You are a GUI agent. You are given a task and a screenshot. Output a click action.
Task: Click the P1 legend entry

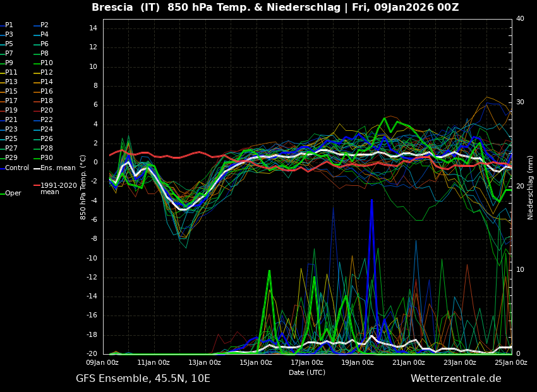(9, 25)
